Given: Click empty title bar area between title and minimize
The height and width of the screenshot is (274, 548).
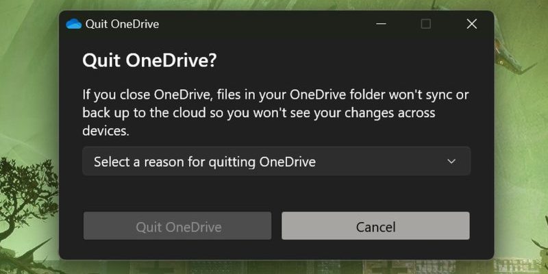Looking at the screenshot, I should click(266, 24).
